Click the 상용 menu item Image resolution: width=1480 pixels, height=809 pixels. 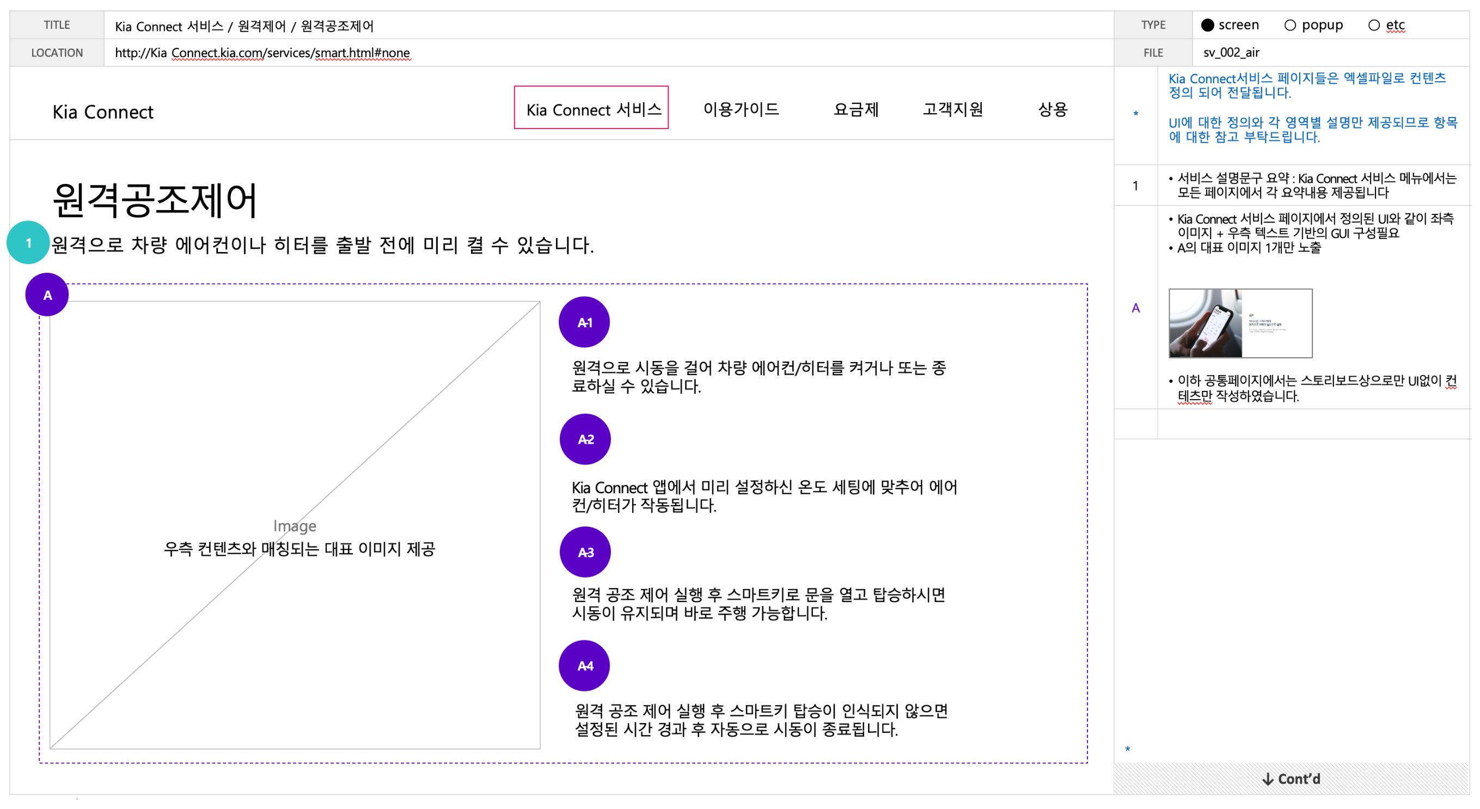coord(1053,108)
